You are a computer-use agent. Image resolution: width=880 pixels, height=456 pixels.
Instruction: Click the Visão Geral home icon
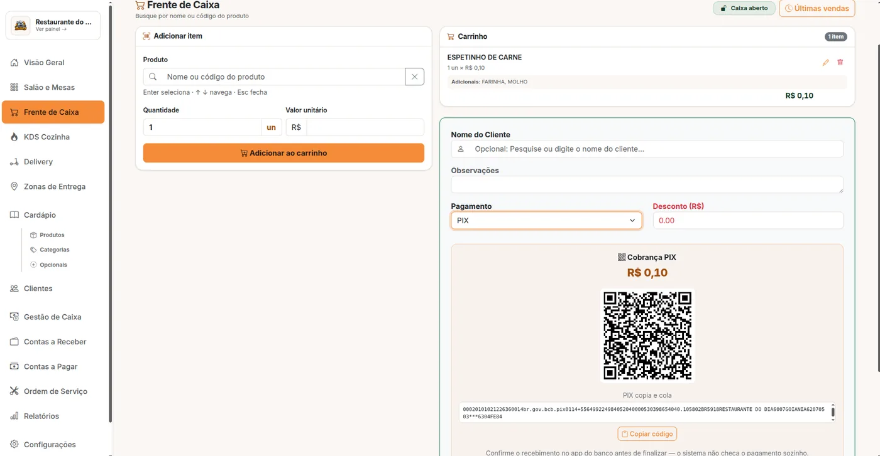pos(14,63)
